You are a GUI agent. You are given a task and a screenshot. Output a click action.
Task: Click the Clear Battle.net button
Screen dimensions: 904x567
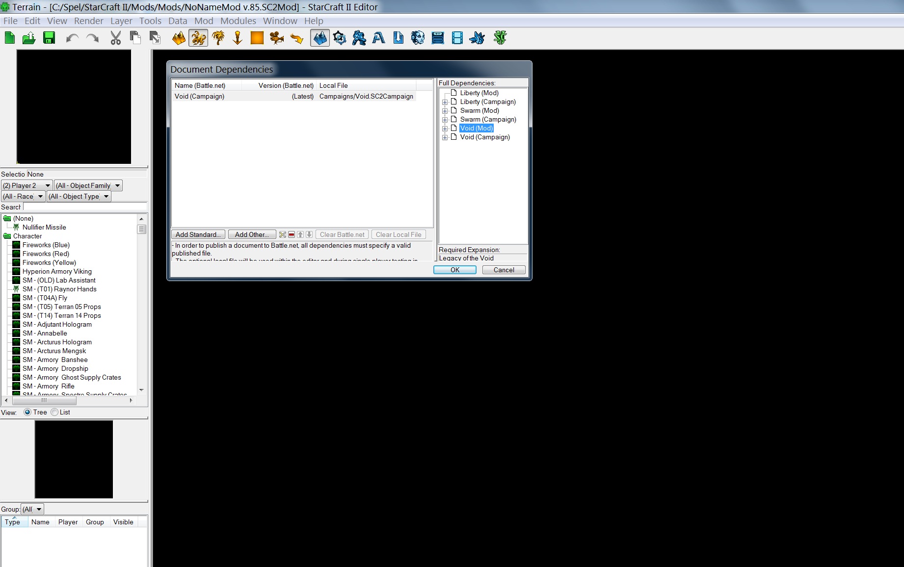[x=342, y=234]
